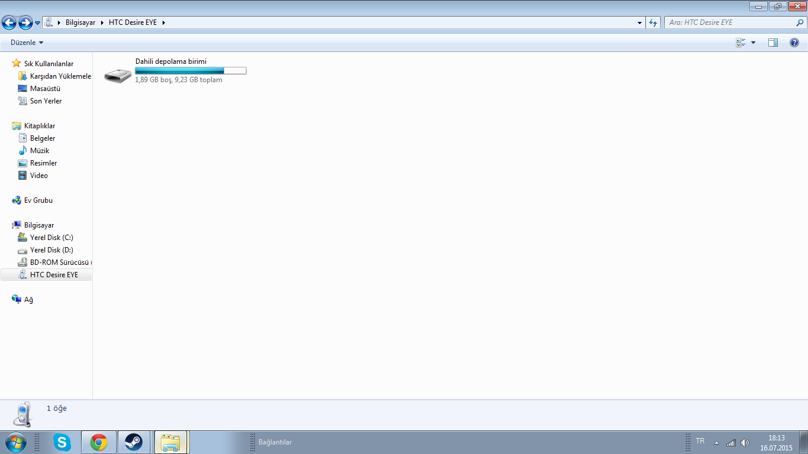Click the Windows Explorer taskbar button
This screenshot has height=454, width=808.
click(171, 442)
